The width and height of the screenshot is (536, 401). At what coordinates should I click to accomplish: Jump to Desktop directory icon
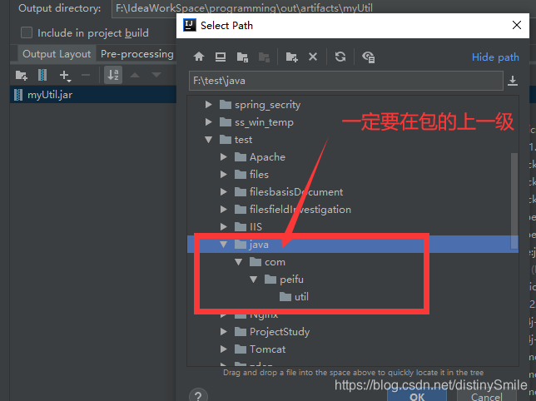tap(221, 57)
